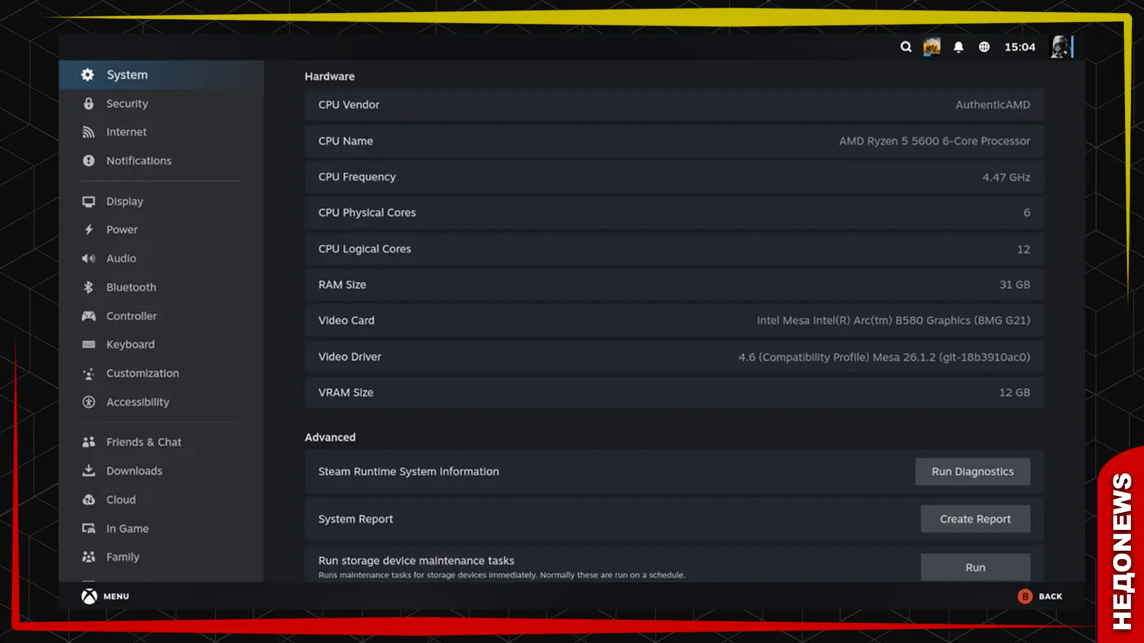1144x643 pixels.
Task: Click the Friends & Chat people icon
Action: pyautogui.click(x=88, y=442)
